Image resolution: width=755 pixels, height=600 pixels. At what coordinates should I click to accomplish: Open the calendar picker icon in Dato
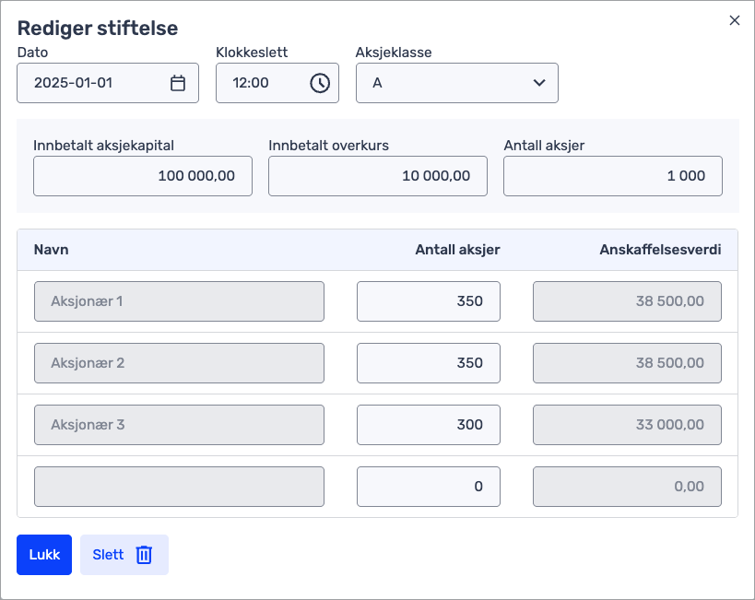[x=178, y=83]
